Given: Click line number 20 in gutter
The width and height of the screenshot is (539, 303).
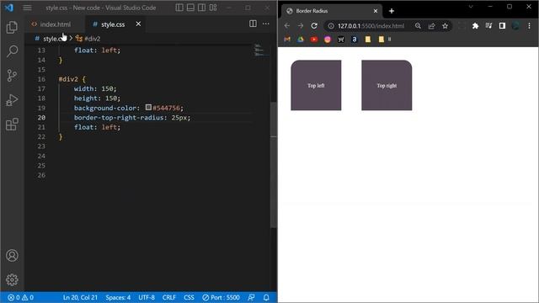Looking at the screenshot, I should point(41,118).
